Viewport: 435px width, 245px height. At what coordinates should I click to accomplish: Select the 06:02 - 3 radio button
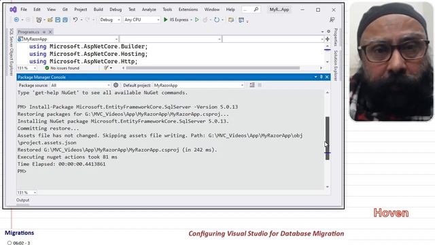[x=10, y=243]
